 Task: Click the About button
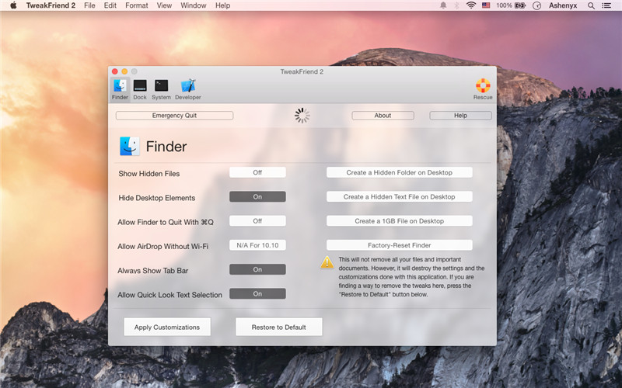(x=383, y=116)
